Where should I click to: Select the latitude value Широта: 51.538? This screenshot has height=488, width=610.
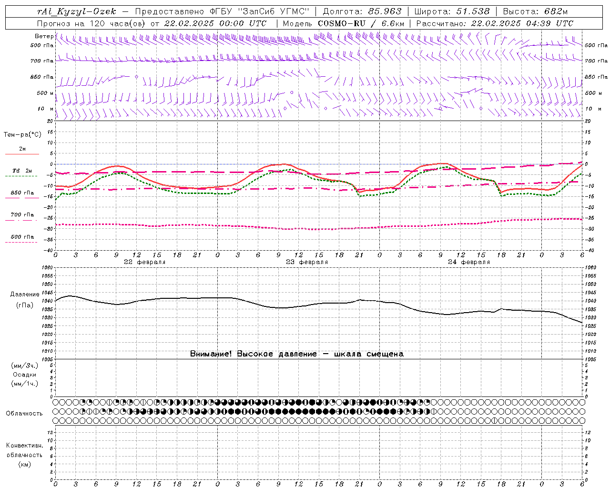[x=452, y=11]
